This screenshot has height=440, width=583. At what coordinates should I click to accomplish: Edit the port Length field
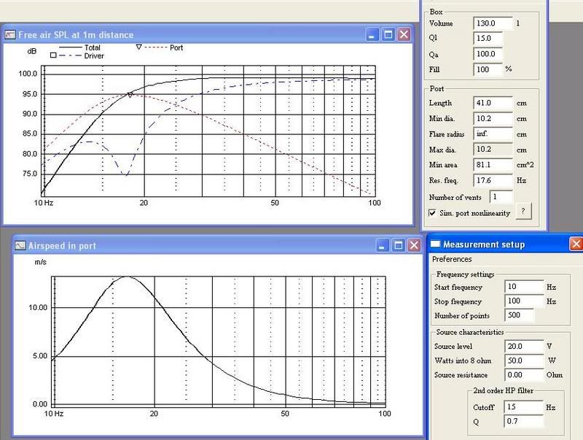click(493, 103)
